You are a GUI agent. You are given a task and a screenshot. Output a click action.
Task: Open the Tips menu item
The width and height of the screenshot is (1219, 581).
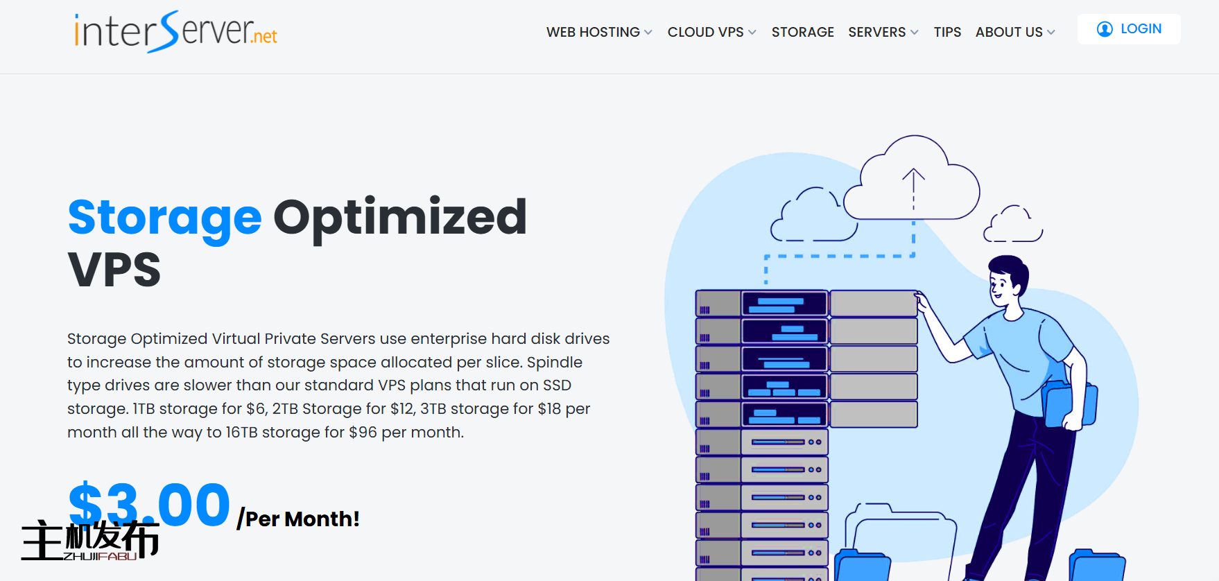tap(947, 33)
